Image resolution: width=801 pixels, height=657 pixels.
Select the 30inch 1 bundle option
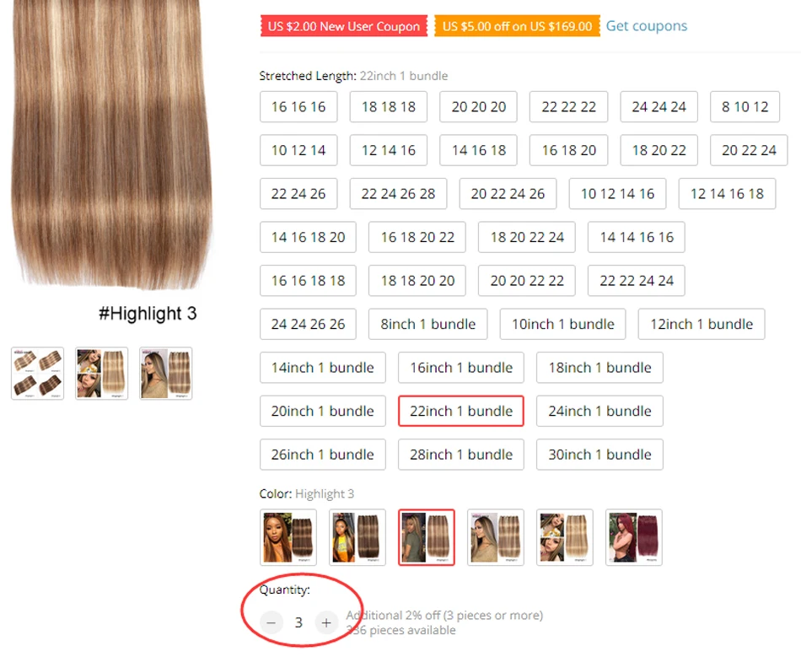[599, 455]
